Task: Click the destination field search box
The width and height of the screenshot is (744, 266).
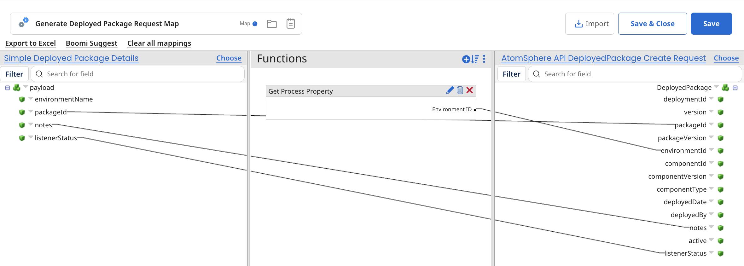Action: tap(635, 74)
